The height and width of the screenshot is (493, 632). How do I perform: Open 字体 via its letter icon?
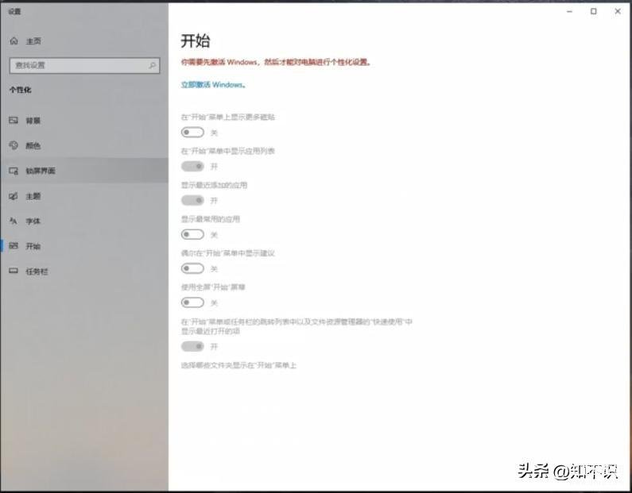pos(14,221)
